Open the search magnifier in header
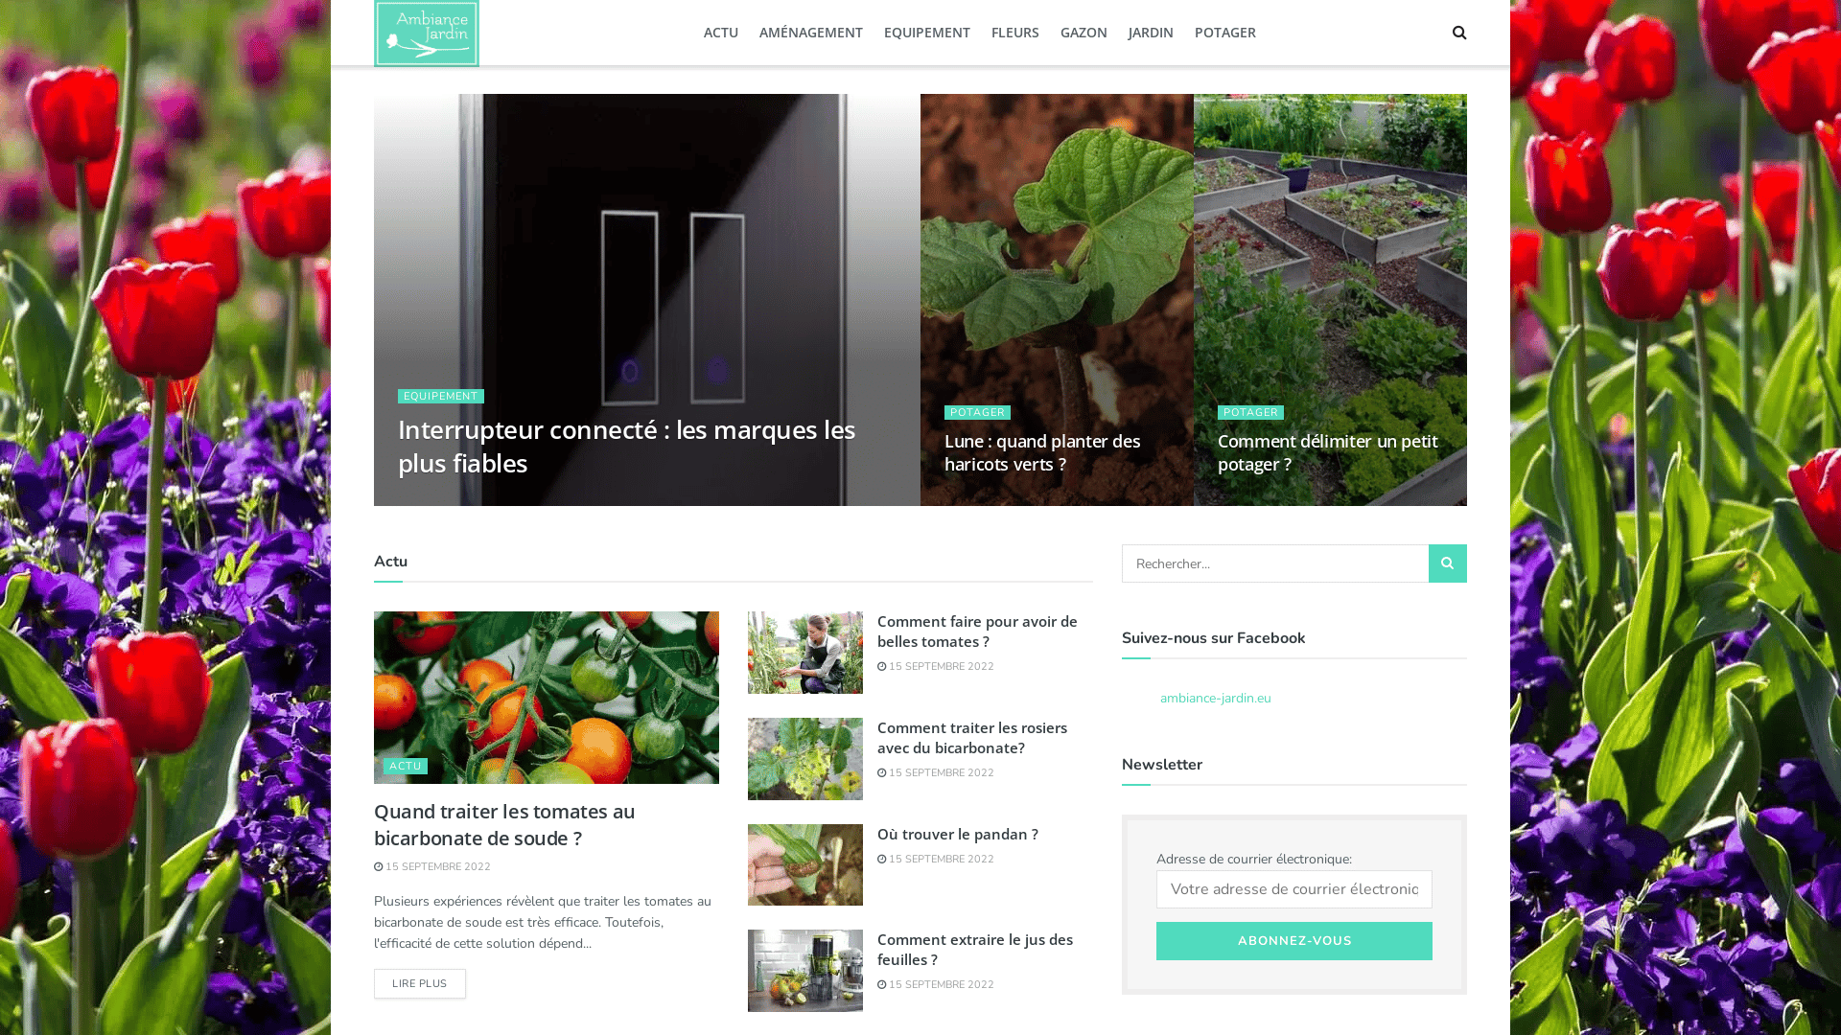 pos(1459,33)
